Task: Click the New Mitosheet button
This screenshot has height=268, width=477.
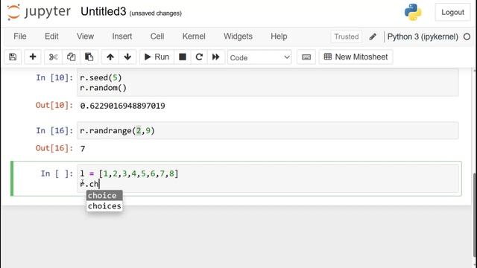Action: coord(356,57)
